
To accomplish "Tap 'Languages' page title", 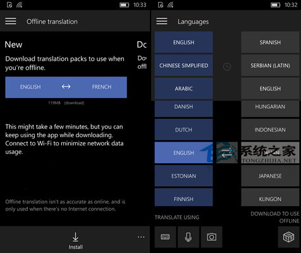I will 193,22.
